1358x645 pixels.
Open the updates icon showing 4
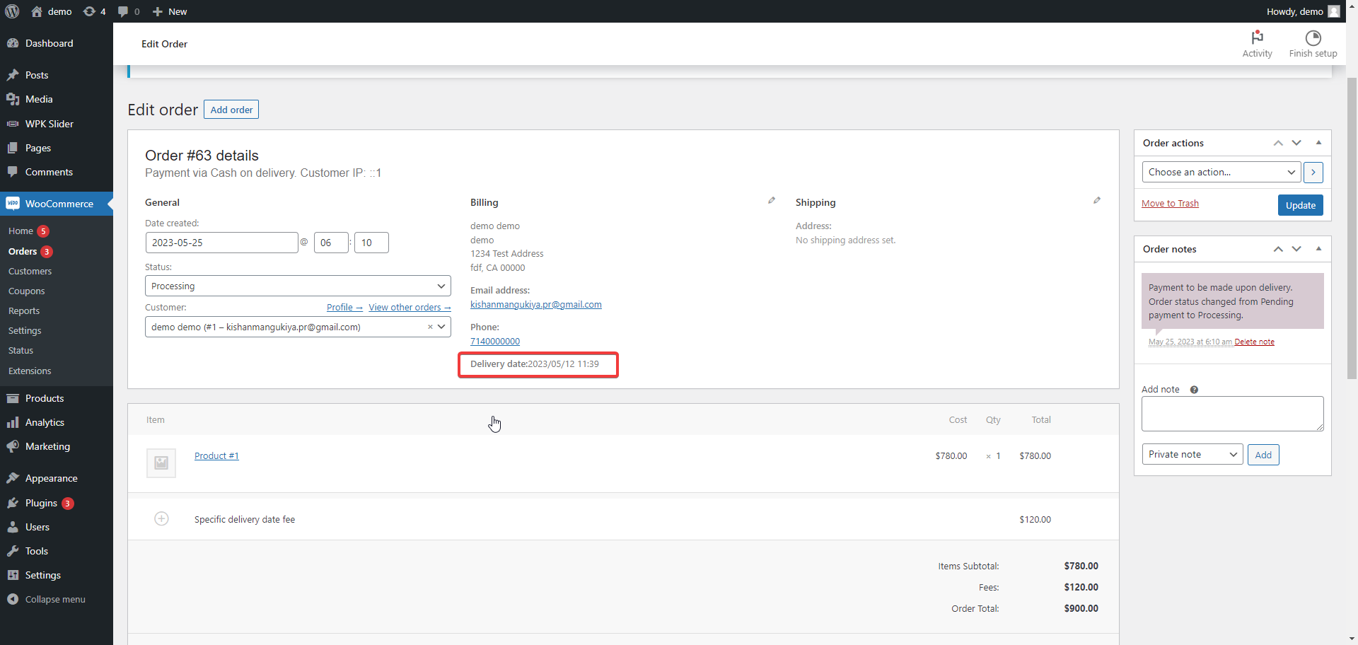pos(89,11)
